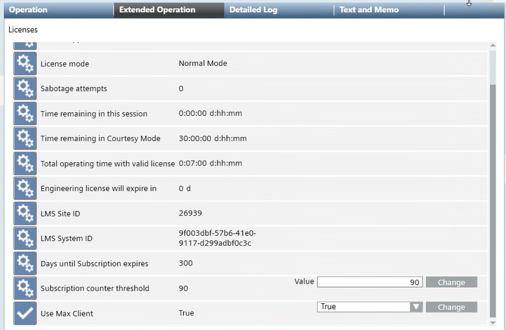
Task: Switch to the Operation tab
Action: coord(28,10)
